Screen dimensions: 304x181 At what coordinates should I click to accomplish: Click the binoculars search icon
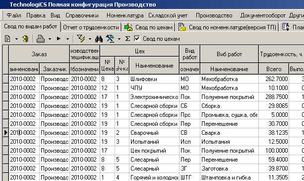(x=99, y=39)
